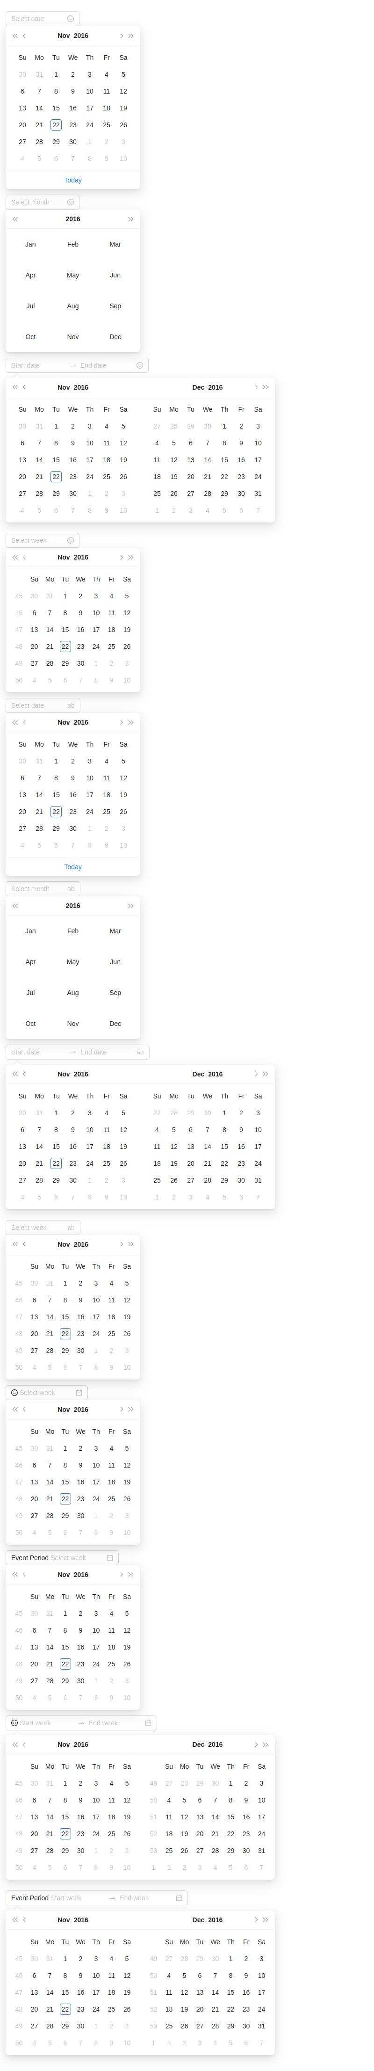Go to previous month in ab-suffix Select week panel
This screenshot has height=2071, width=374.
point(24,1244)
